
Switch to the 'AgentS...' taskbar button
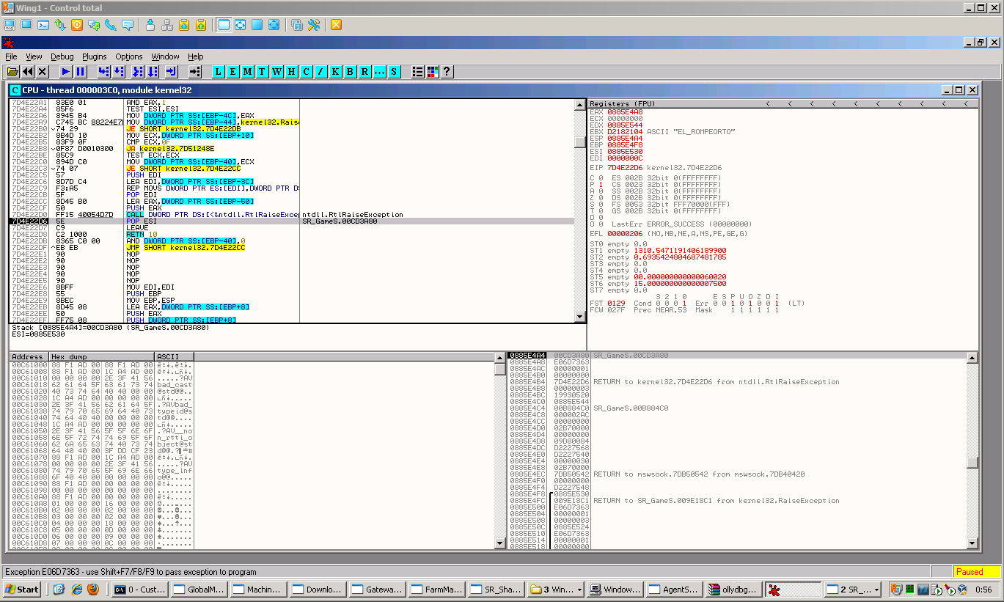(675, 589)
